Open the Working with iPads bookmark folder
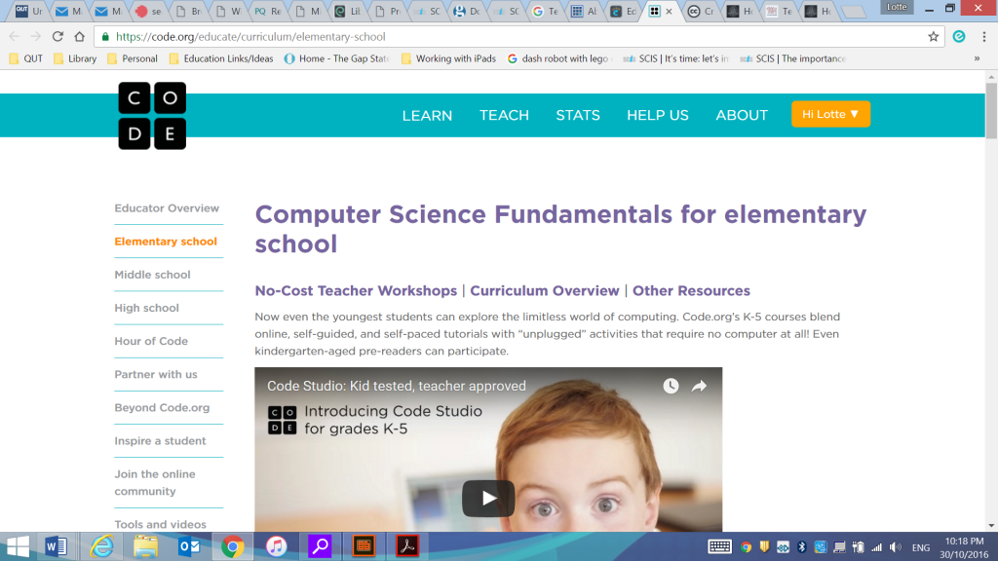Screen dimensions: 998x561 coord(448,58)
